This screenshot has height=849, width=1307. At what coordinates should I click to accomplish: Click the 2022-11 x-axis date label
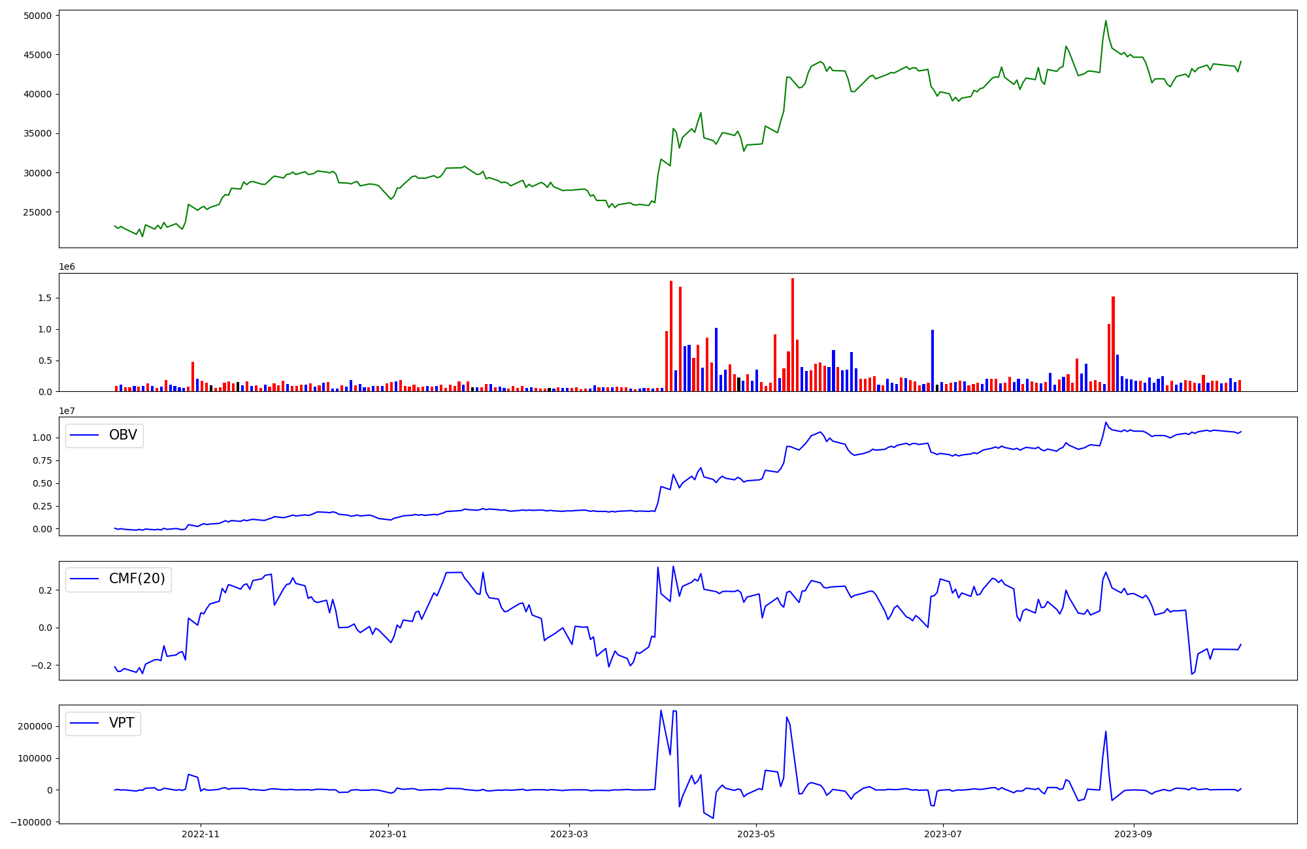coord(201,834)
